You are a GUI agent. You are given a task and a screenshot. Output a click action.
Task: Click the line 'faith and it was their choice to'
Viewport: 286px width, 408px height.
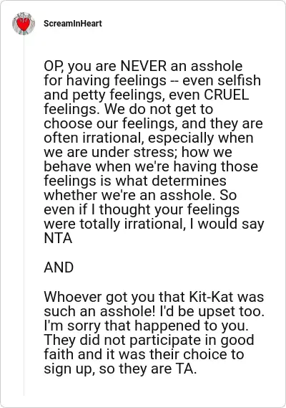click(x=144, y=354)
